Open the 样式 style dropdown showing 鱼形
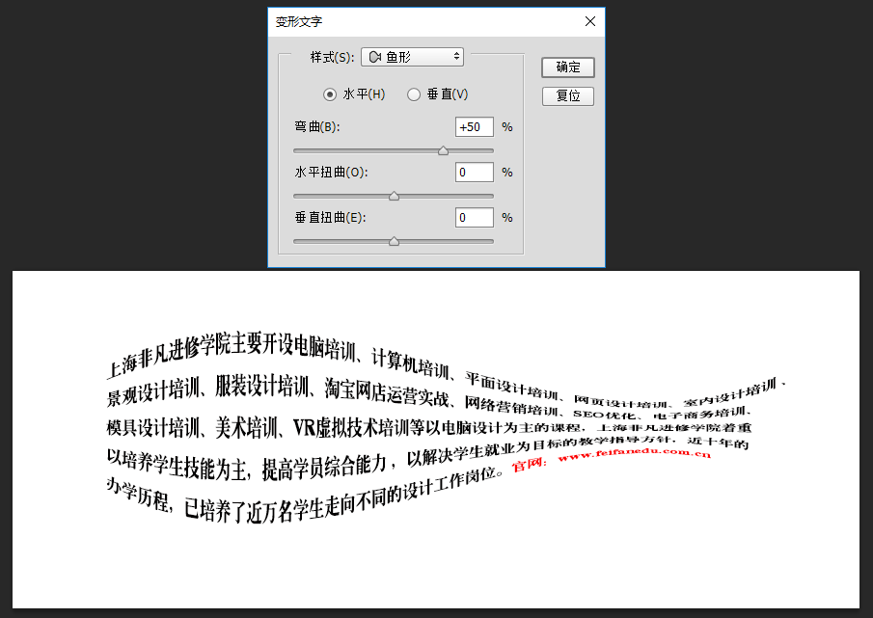 tap(412, 57)
